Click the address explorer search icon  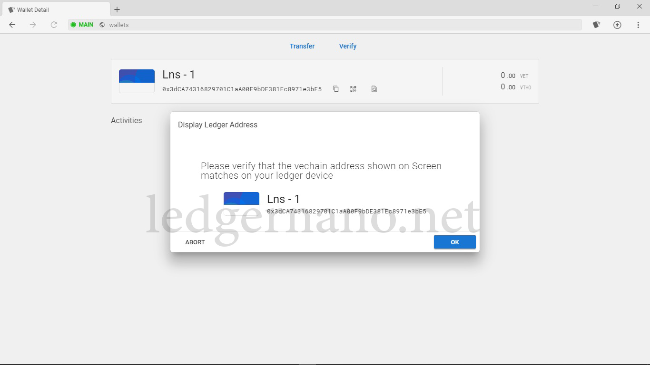click(374, 89)
